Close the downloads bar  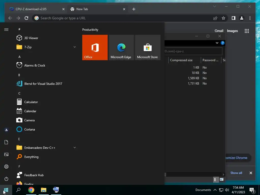[251, 173]
